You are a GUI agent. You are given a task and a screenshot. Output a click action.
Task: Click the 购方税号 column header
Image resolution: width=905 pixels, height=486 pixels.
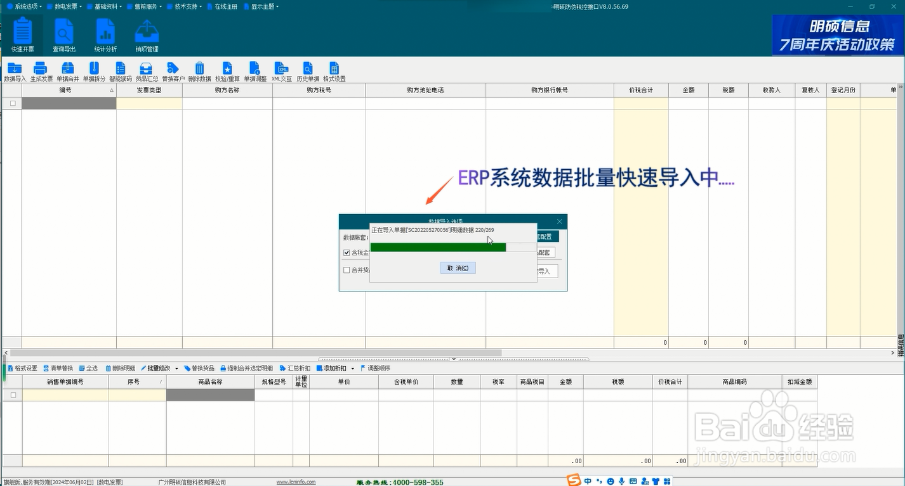point(319,90)
